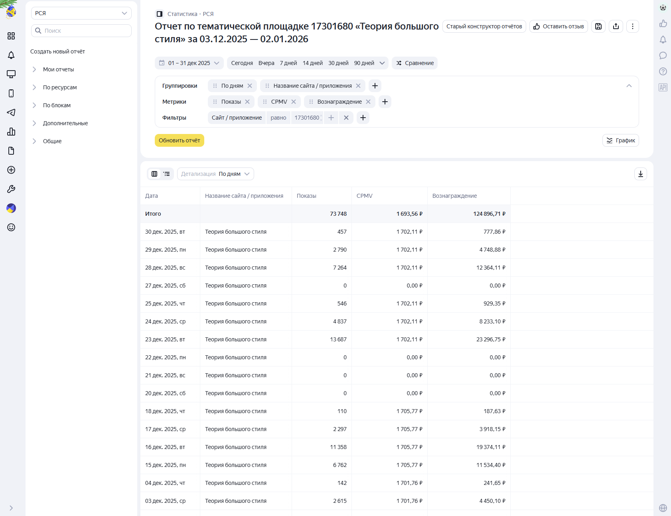Screen dimensions: 671x516
Task: Open the dashboard grid icon in left rail
Action: point(11,36)
